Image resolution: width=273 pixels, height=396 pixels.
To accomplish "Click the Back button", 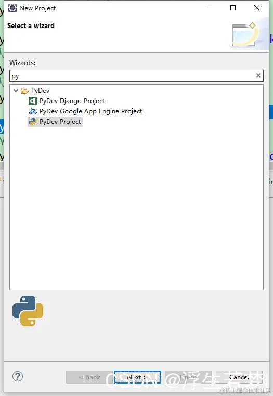I will coord(89,377).
